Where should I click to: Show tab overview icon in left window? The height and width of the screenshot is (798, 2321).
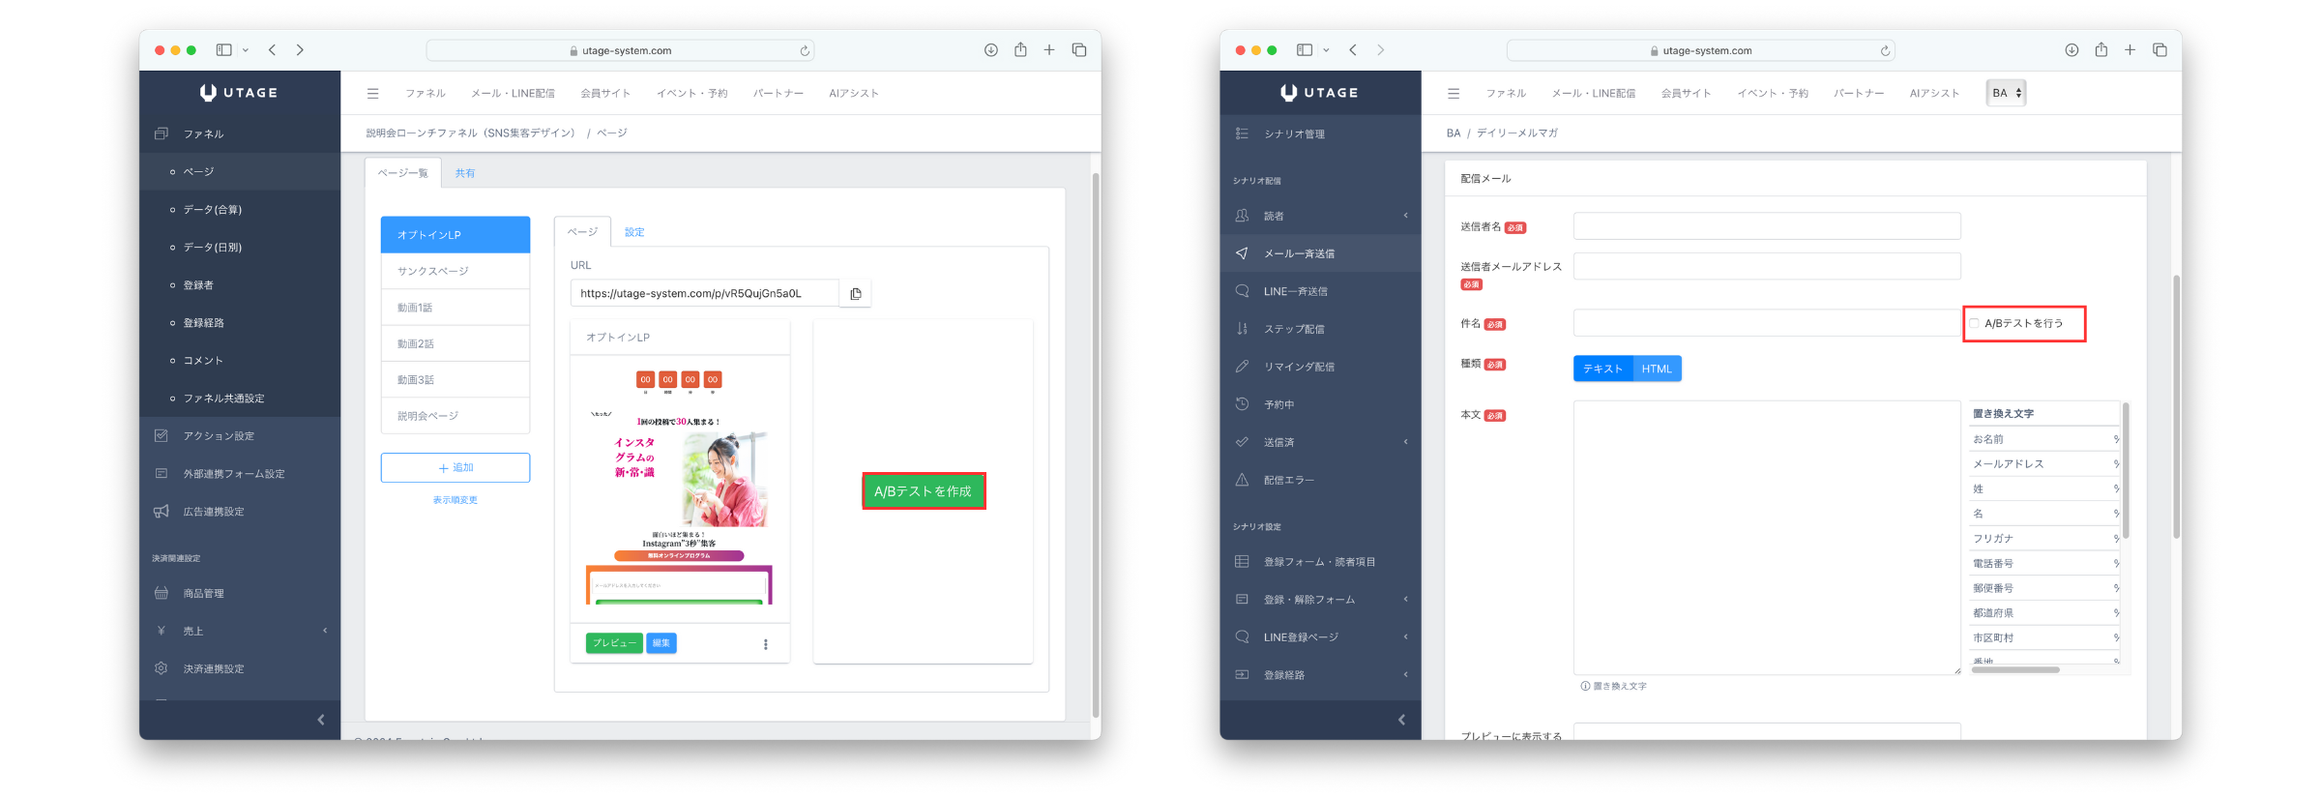click(x=1079, y=50)
